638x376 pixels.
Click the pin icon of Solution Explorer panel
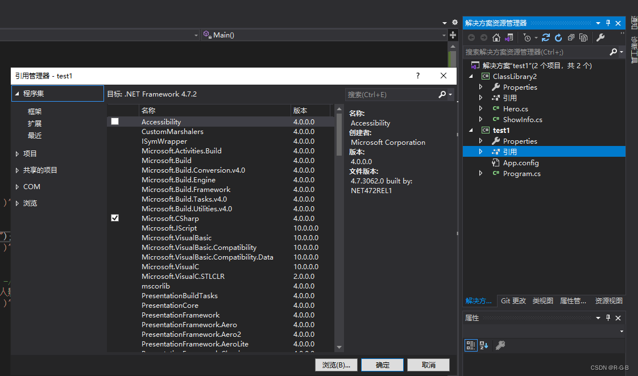click(608, 23)
